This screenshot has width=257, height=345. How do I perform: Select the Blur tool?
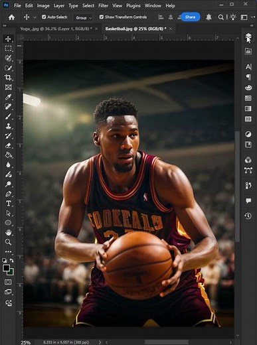[x=8, y=165]
